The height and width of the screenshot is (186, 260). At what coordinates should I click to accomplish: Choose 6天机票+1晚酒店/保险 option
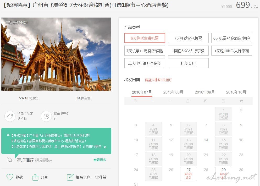tap(232, 38)
